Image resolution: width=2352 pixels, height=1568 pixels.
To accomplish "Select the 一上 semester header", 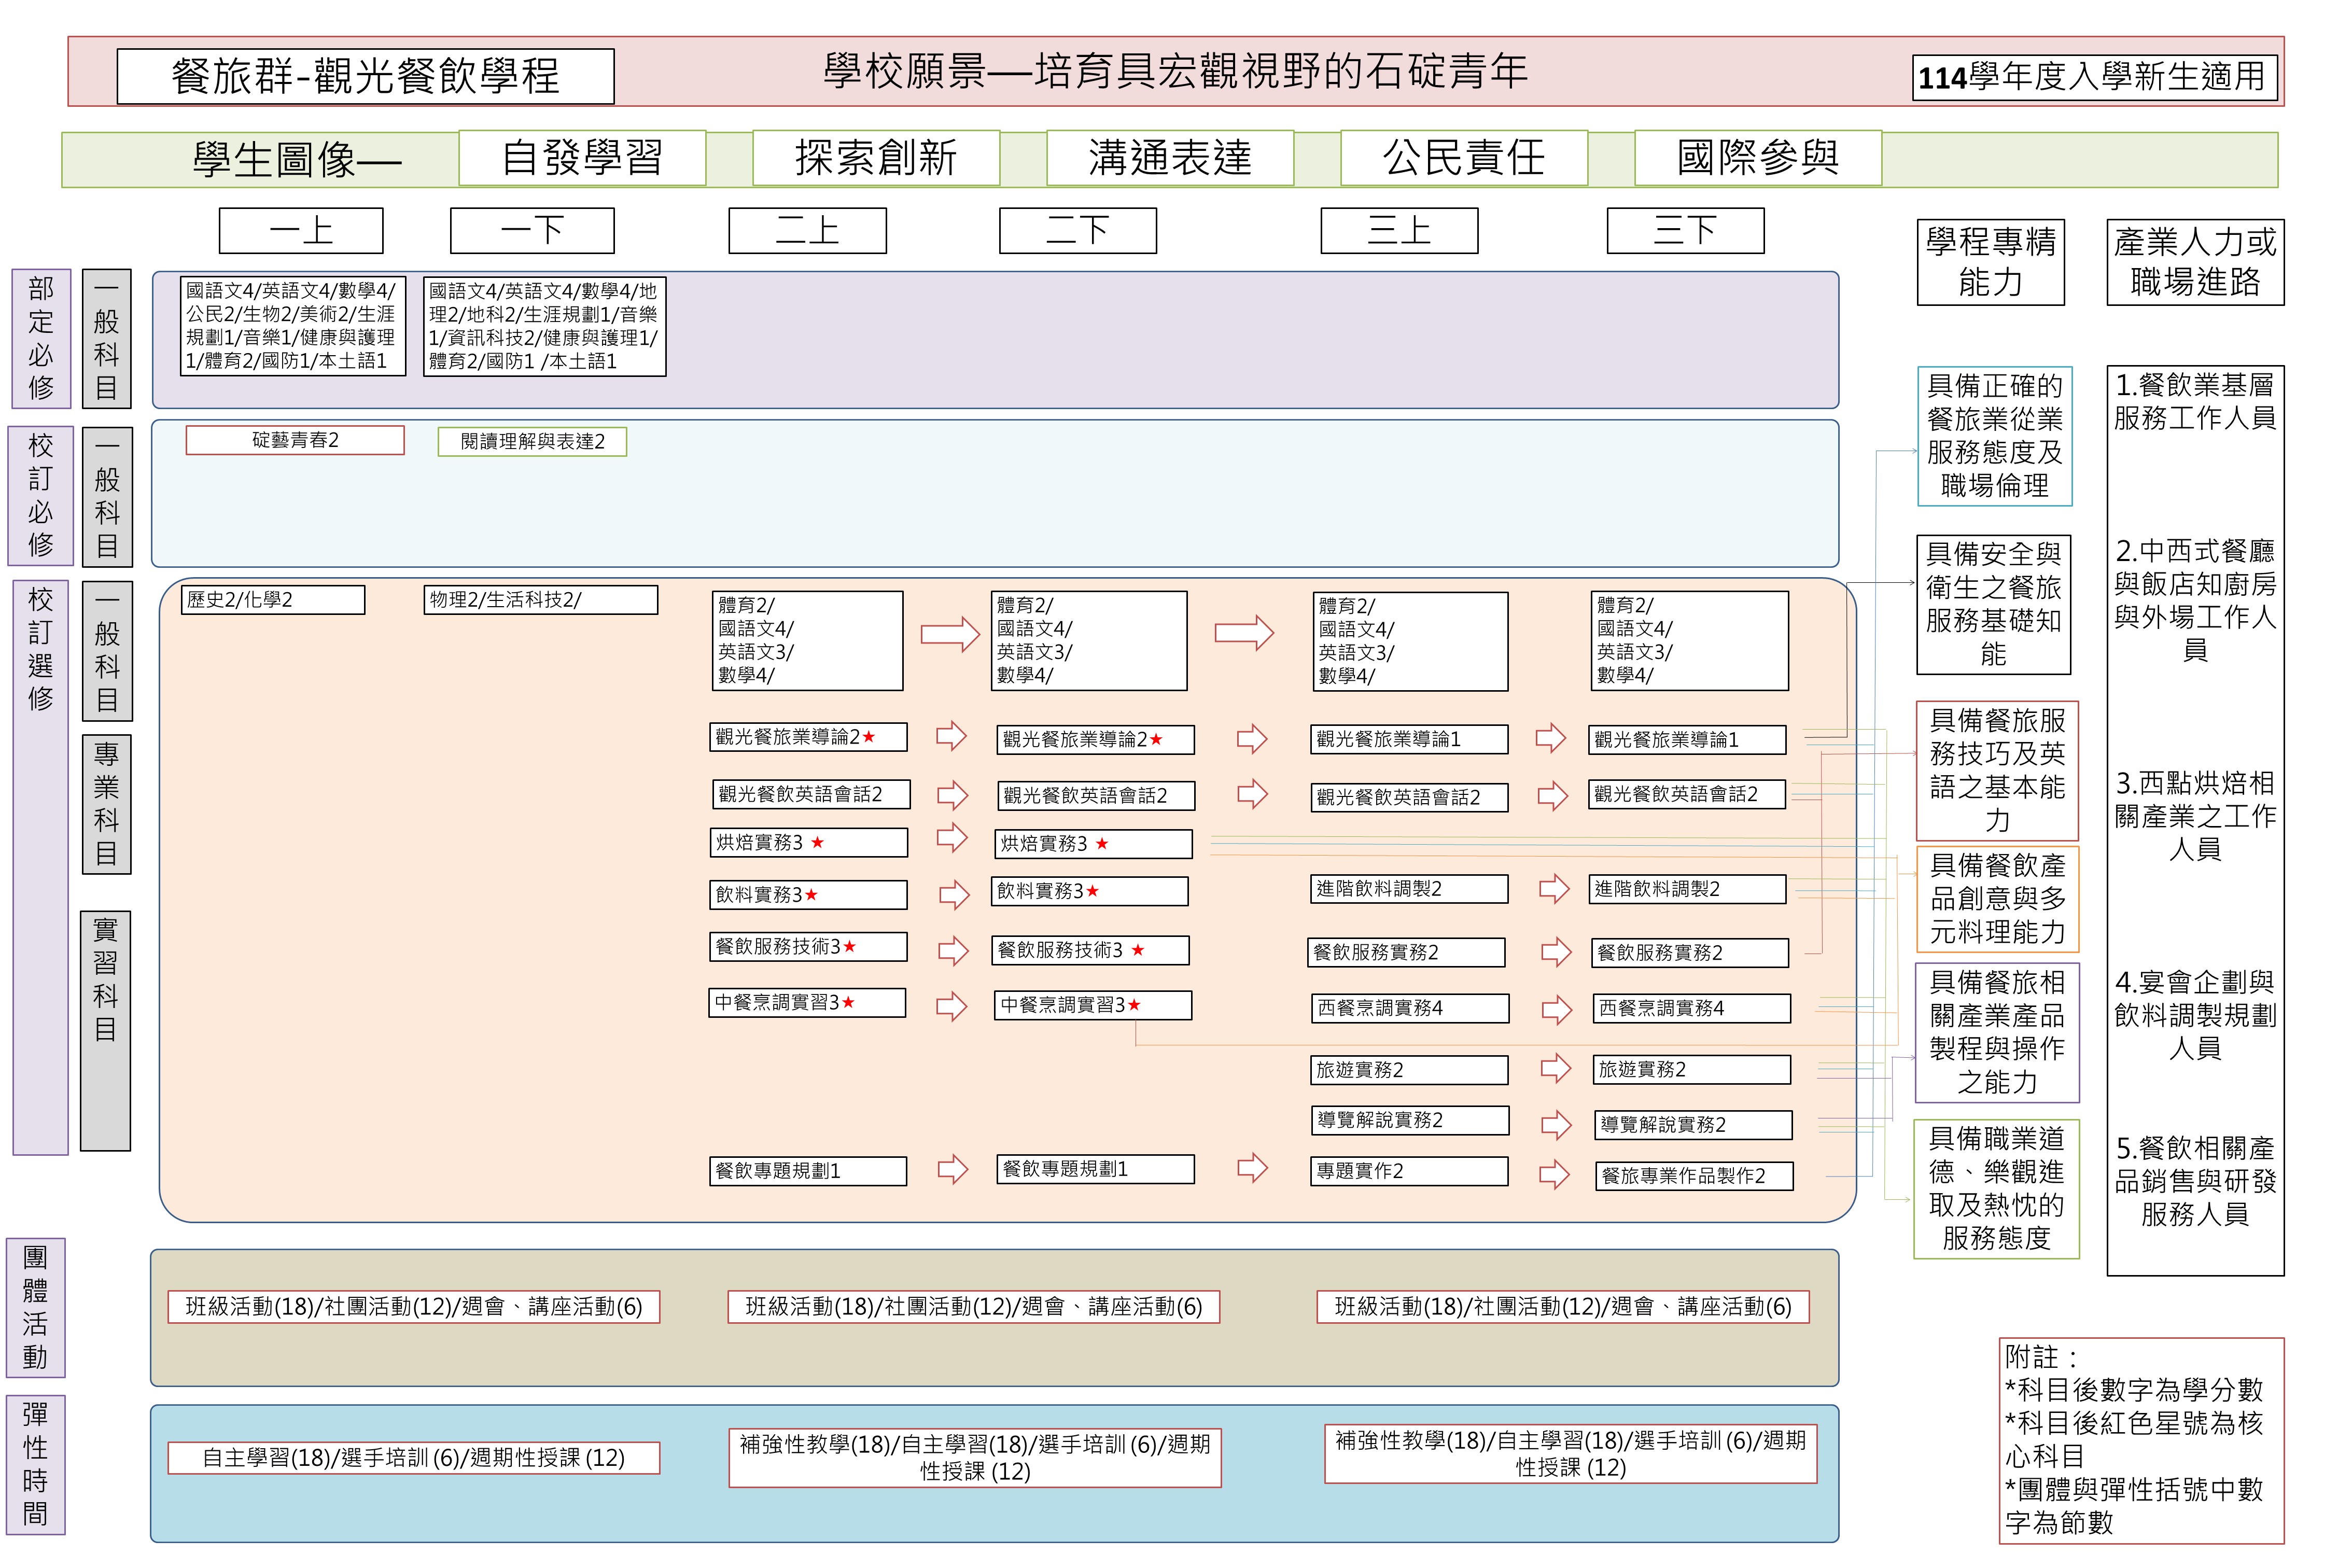I will [x=301, y=231].
